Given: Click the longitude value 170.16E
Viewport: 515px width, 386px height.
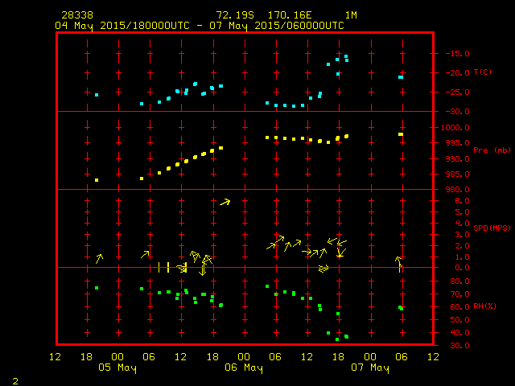Looking at the screenshot, I should [290, 15].
